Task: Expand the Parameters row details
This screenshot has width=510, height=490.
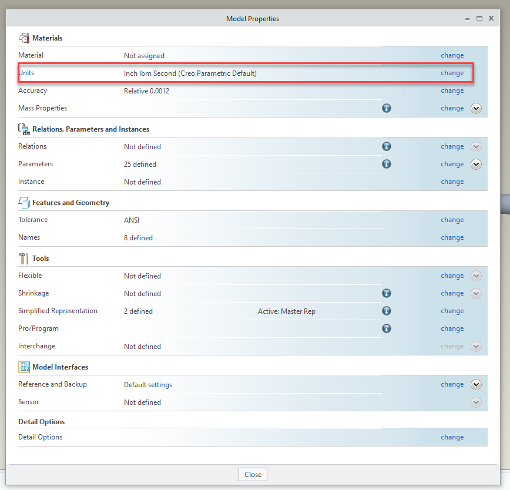Action: [x=477, y=164]
